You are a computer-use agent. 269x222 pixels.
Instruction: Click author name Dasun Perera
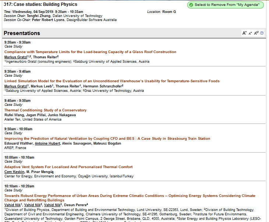(x=75, y=205)
